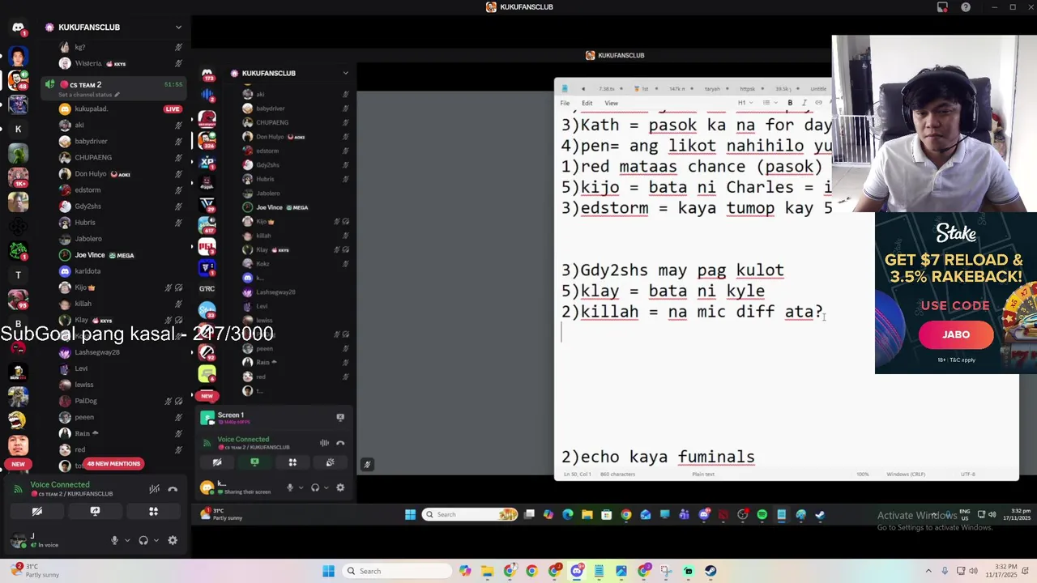This screenshot has height=583, width=1037.
Task: Open File Explorer from taskbar
Action: click(x=487, y=571)
